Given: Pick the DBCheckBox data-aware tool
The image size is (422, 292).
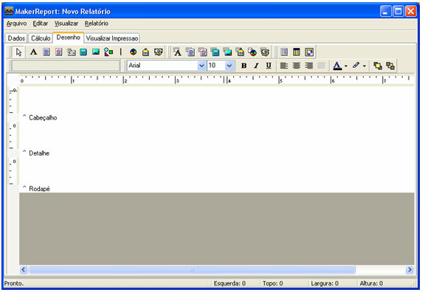Looking at the screenshot, I should (x=265, y=52).
